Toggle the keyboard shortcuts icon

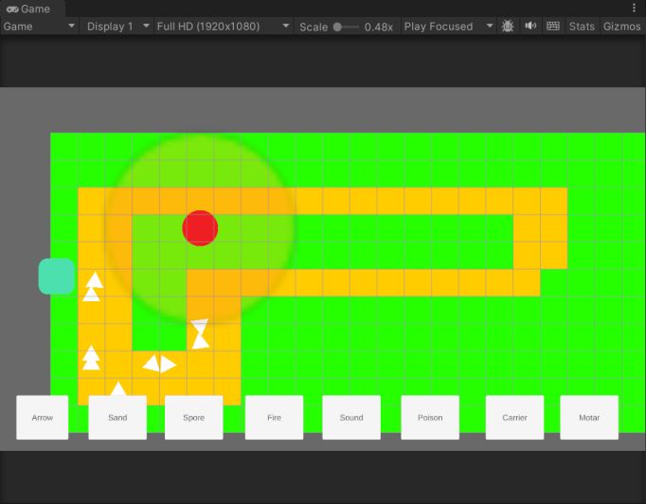coord(553,27)
